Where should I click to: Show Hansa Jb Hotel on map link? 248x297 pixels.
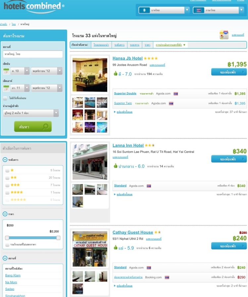[x=157, y=65]
